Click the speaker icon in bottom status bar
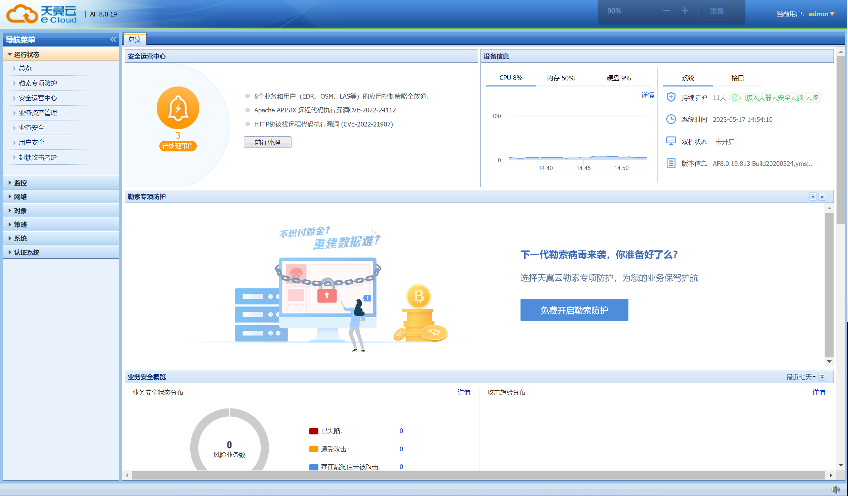Screen dimensions: 848x496 tap(835, 489)
